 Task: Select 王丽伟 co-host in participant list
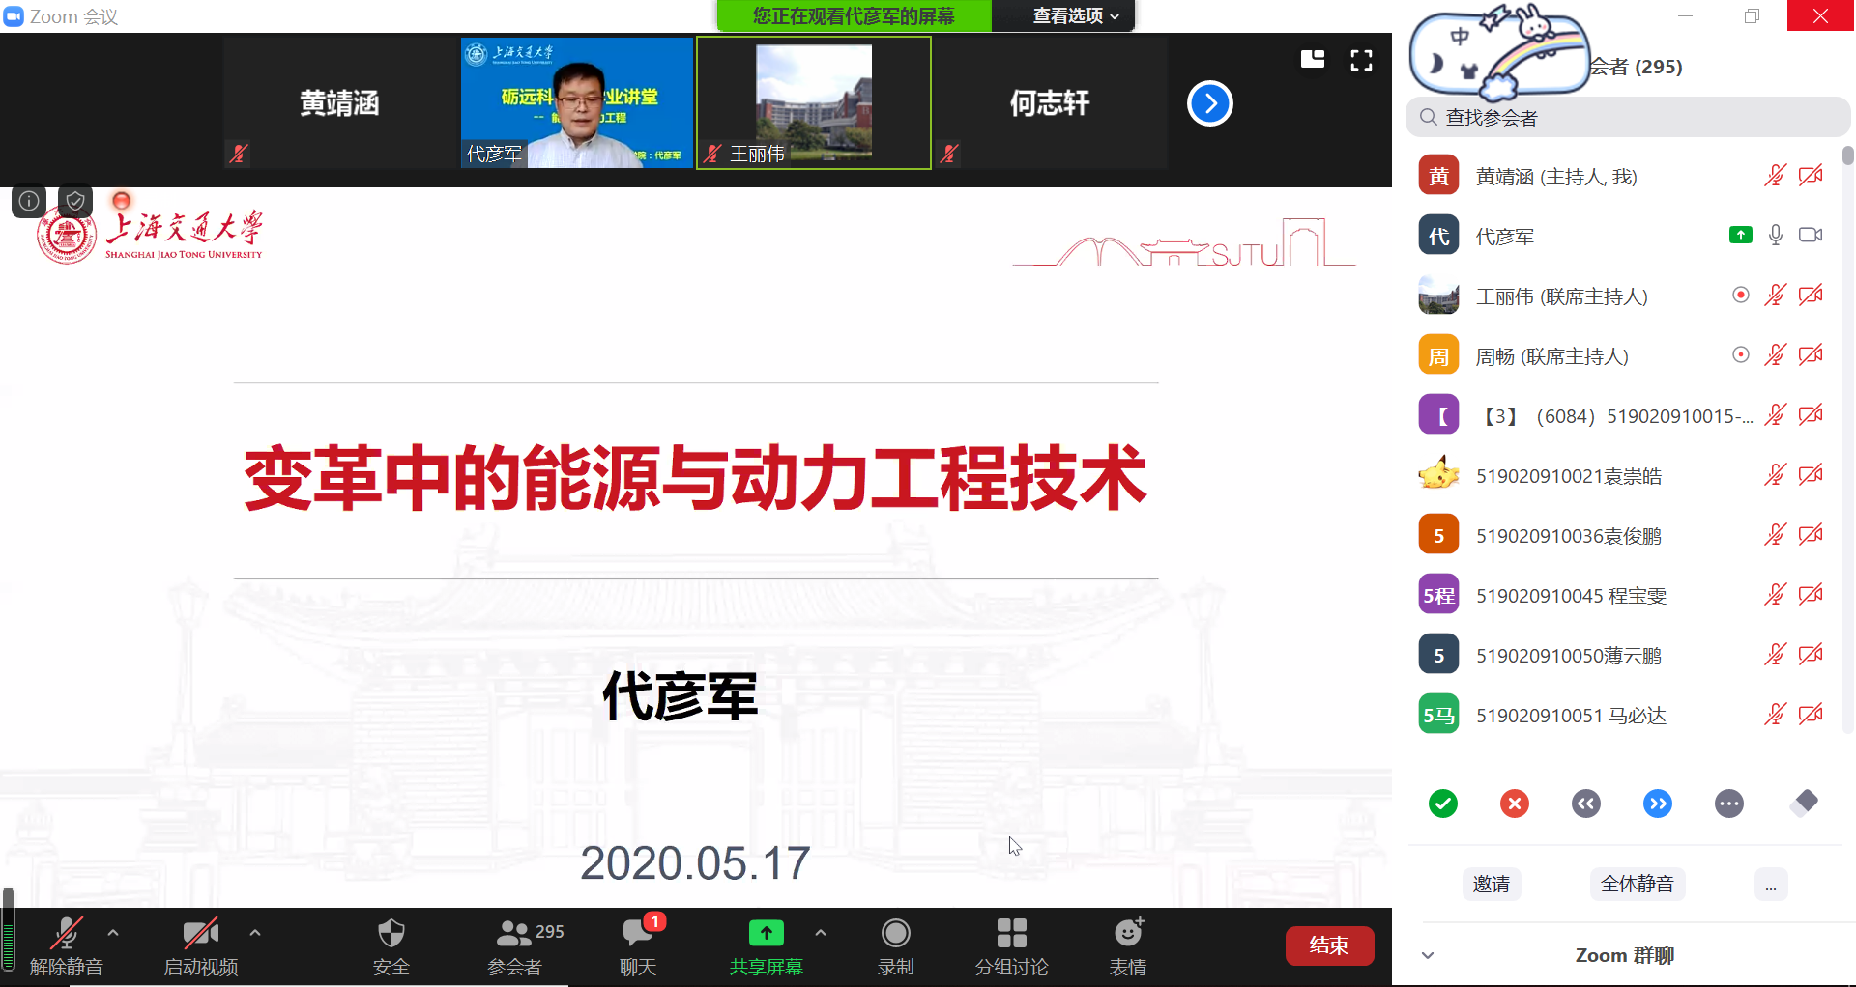(x=1561, y=296)
